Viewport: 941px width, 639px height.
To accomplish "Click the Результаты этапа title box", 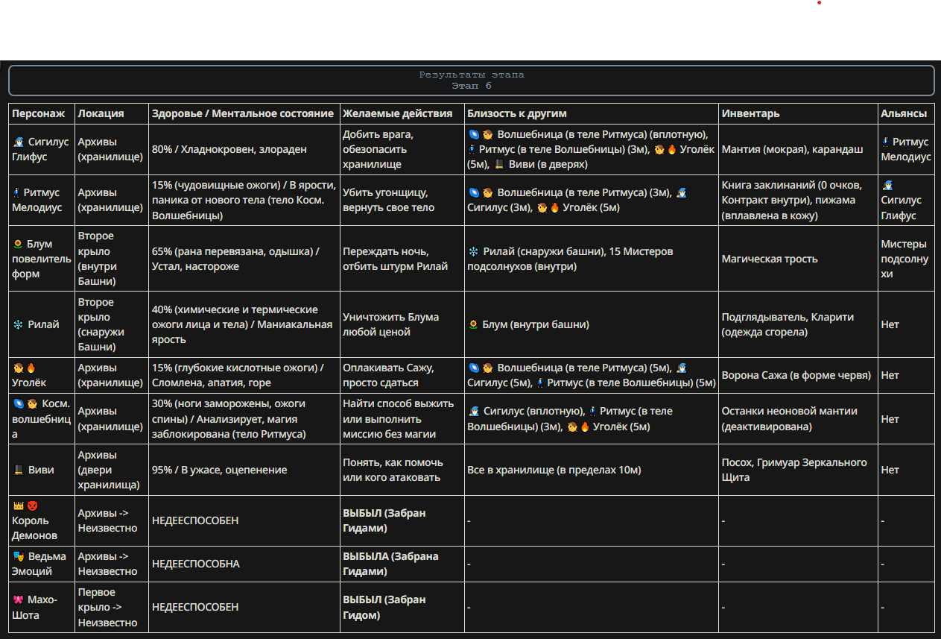I will tap(472, 81).
